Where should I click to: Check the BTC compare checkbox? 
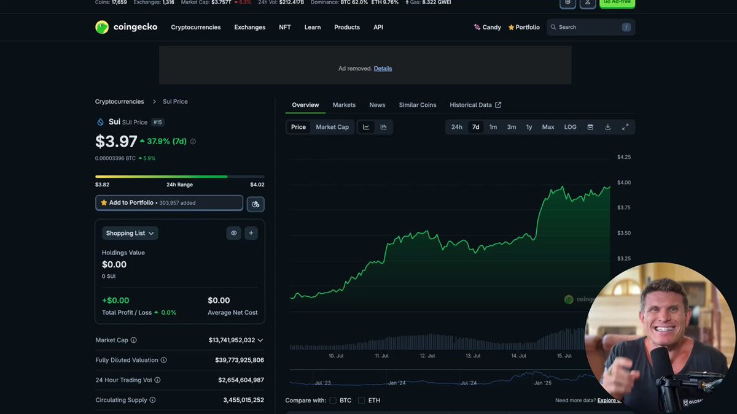pos(333,401)
